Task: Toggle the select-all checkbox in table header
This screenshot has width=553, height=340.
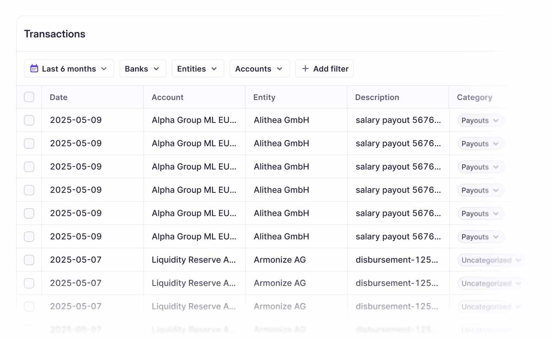Action: [29, 97]
